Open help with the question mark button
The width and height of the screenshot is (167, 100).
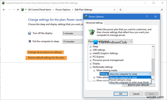click(x=147, y=17)
